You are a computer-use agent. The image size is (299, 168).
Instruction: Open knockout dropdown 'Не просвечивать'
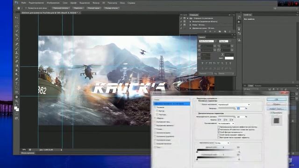point(226,123)
